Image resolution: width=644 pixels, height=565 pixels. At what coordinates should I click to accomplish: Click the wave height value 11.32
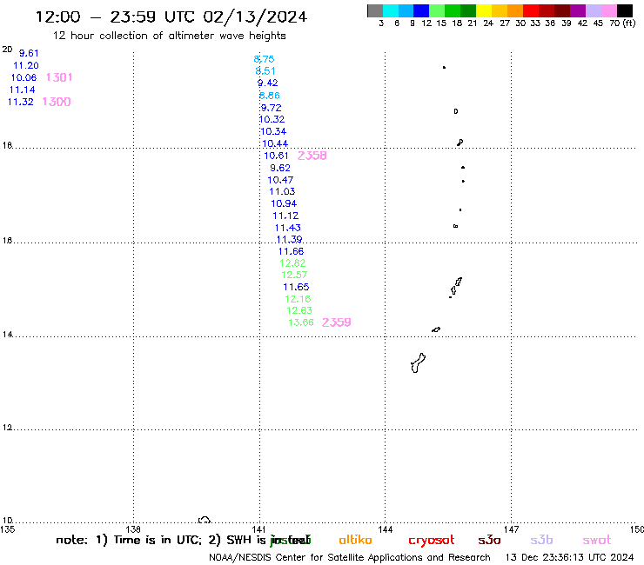pos(21,102)
